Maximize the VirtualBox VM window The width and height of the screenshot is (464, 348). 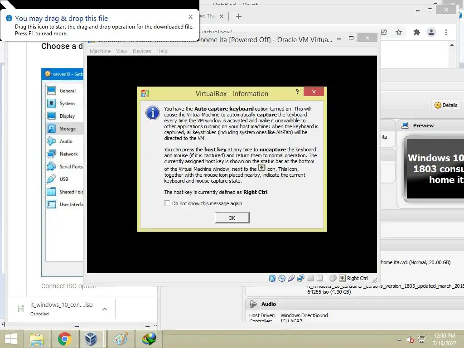coord(351,38)
